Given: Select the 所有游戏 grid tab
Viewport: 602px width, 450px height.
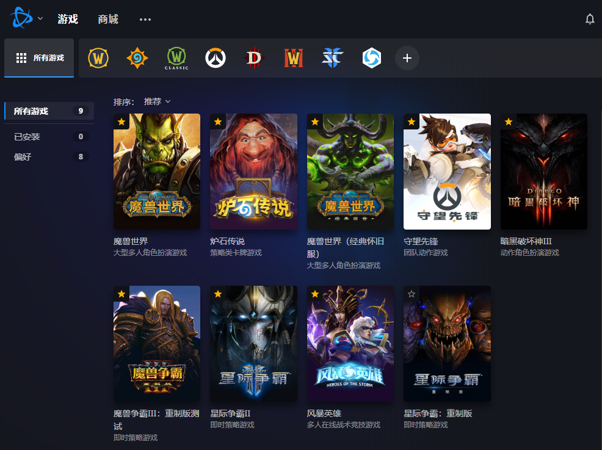Looking at the screenshot, I should pyautogui.click(x=39, y=58).
